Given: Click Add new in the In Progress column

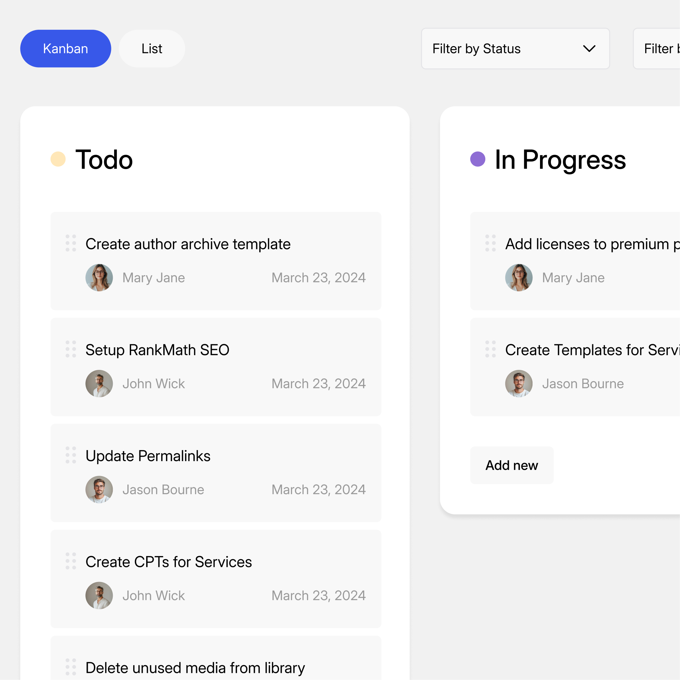Looking at the screenshot, I should tap(512, 465).
